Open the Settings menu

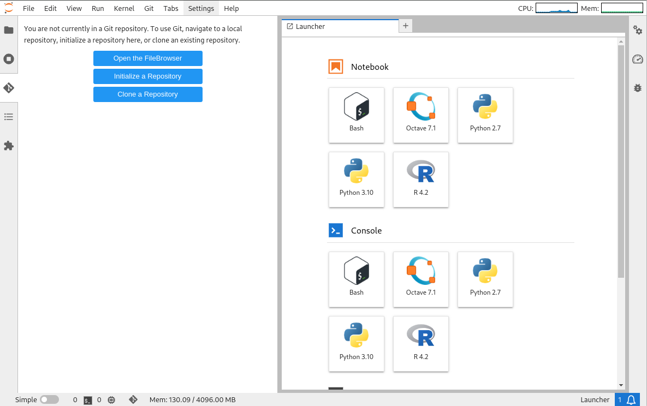(201, 8)
